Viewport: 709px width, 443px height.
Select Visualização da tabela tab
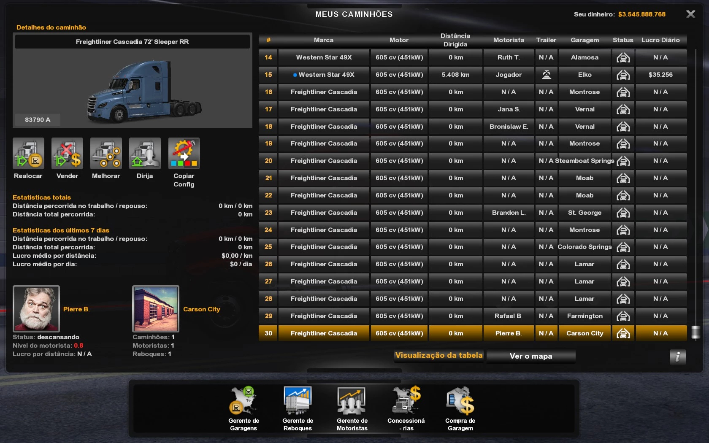point(439,356)
